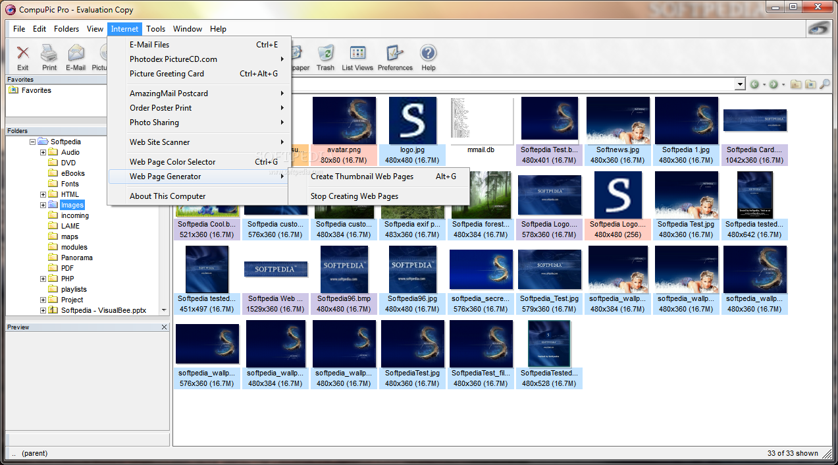Click the eye logo in menu bar
The height and width of the screenshot is (465, 838).
pyautogui.click(x=819, y=28)
